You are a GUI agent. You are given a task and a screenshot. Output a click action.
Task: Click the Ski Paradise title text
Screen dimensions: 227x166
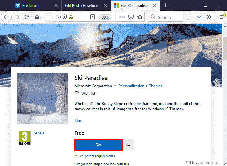[91, 78]
